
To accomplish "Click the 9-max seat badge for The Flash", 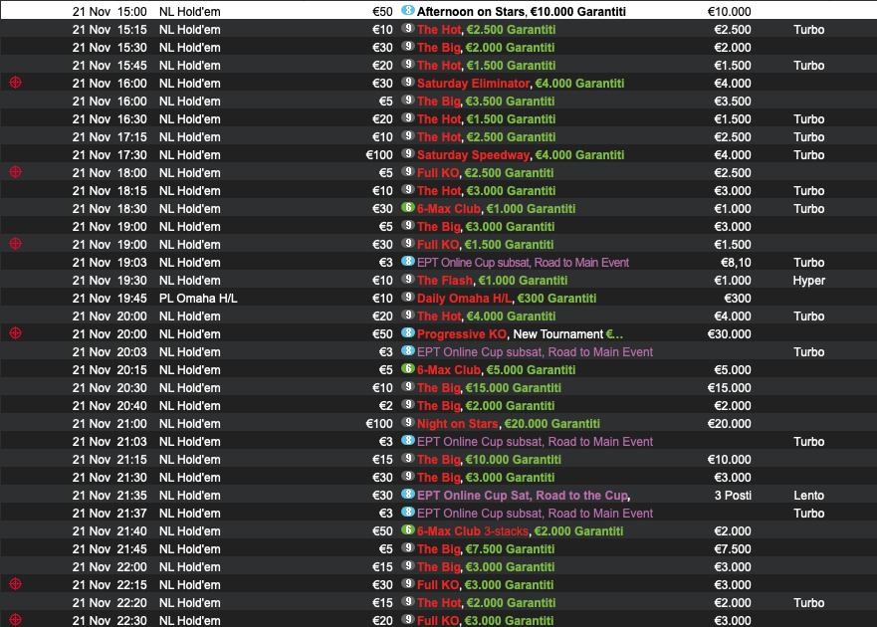I will (408, 279).
